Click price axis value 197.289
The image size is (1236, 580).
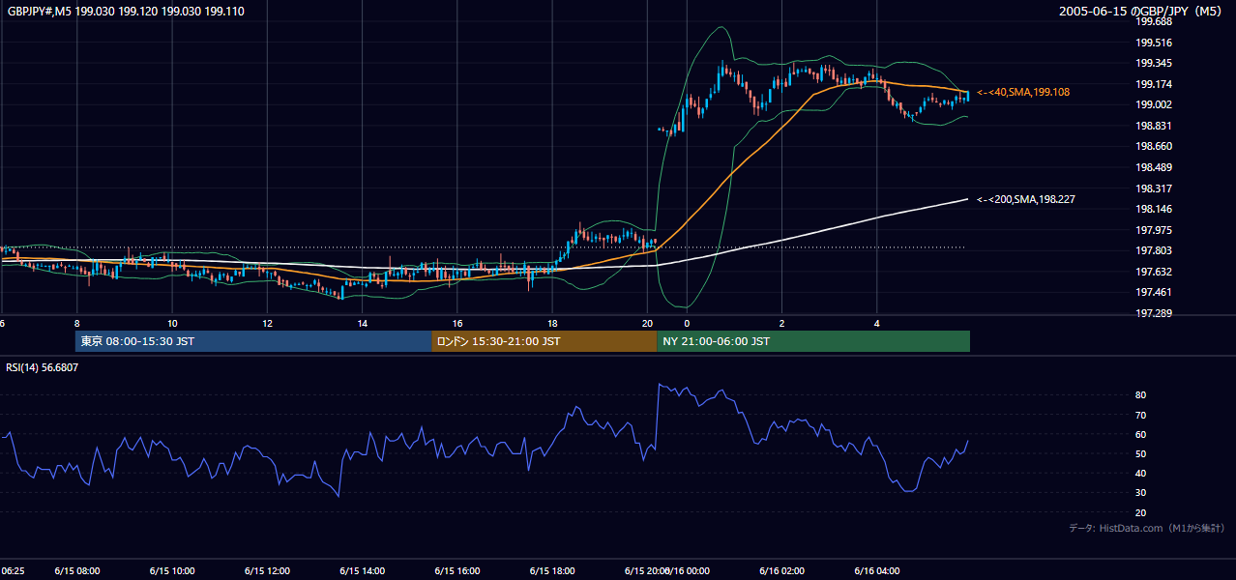1153,313
